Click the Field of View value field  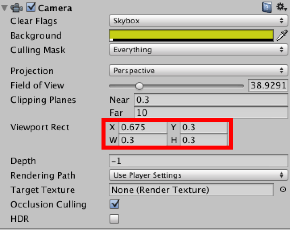point(268,85)
